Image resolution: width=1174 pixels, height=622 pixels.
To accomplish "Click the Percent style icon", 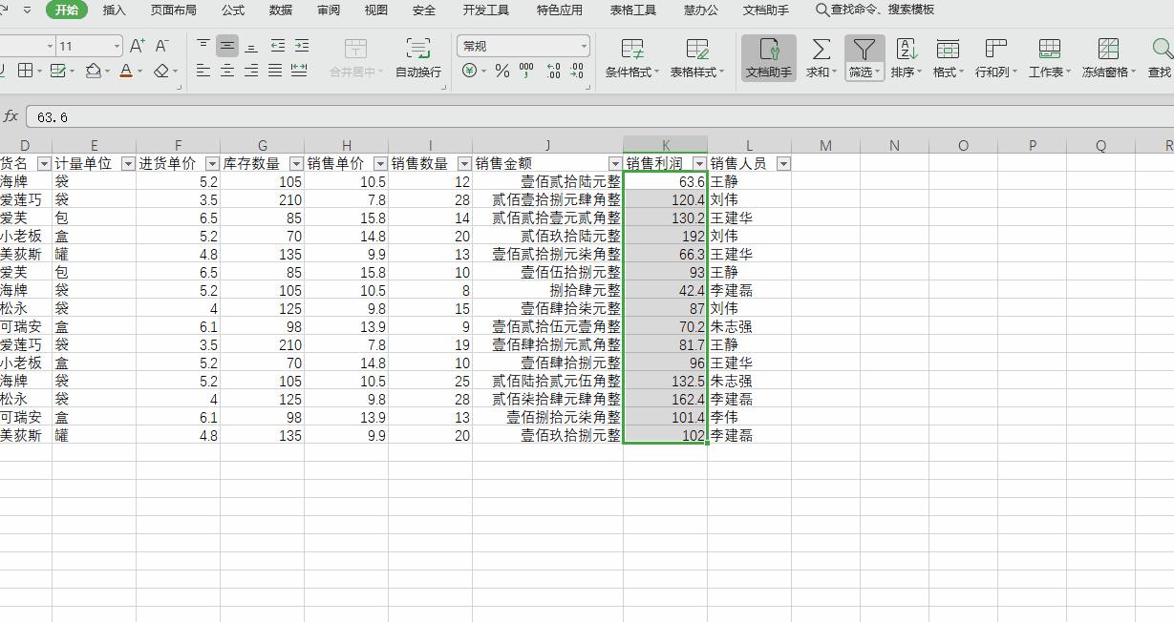I will pos(501,69).
